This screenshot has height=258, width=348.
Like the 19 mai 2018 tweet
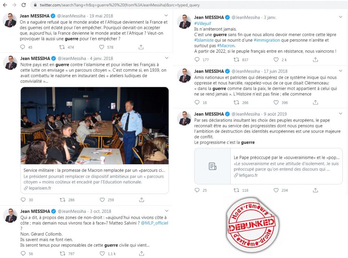pyautogui.click(x=102, y=47)
